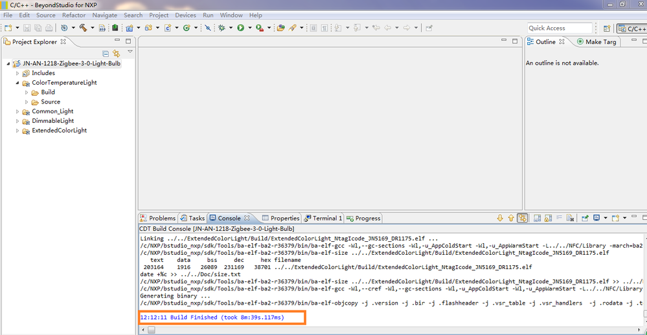Expand the Build folder node
Viewport: 647px width, 335px height.
click(27, 92)
